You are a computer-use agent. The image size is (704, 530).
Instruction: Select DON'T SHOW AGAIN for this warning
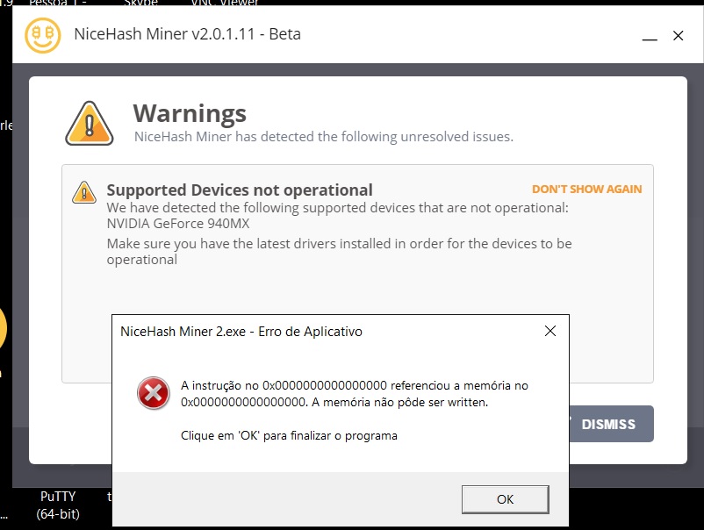coord(588,189)
